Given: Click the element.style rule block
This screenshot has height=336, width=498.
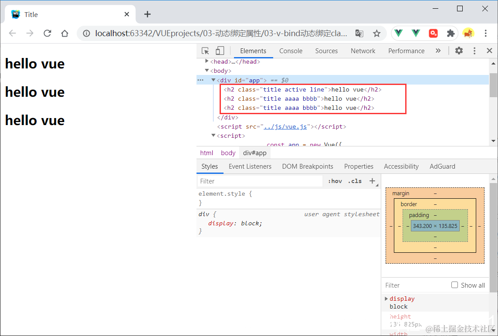Looking at the screenshot, I should [288, 198].
